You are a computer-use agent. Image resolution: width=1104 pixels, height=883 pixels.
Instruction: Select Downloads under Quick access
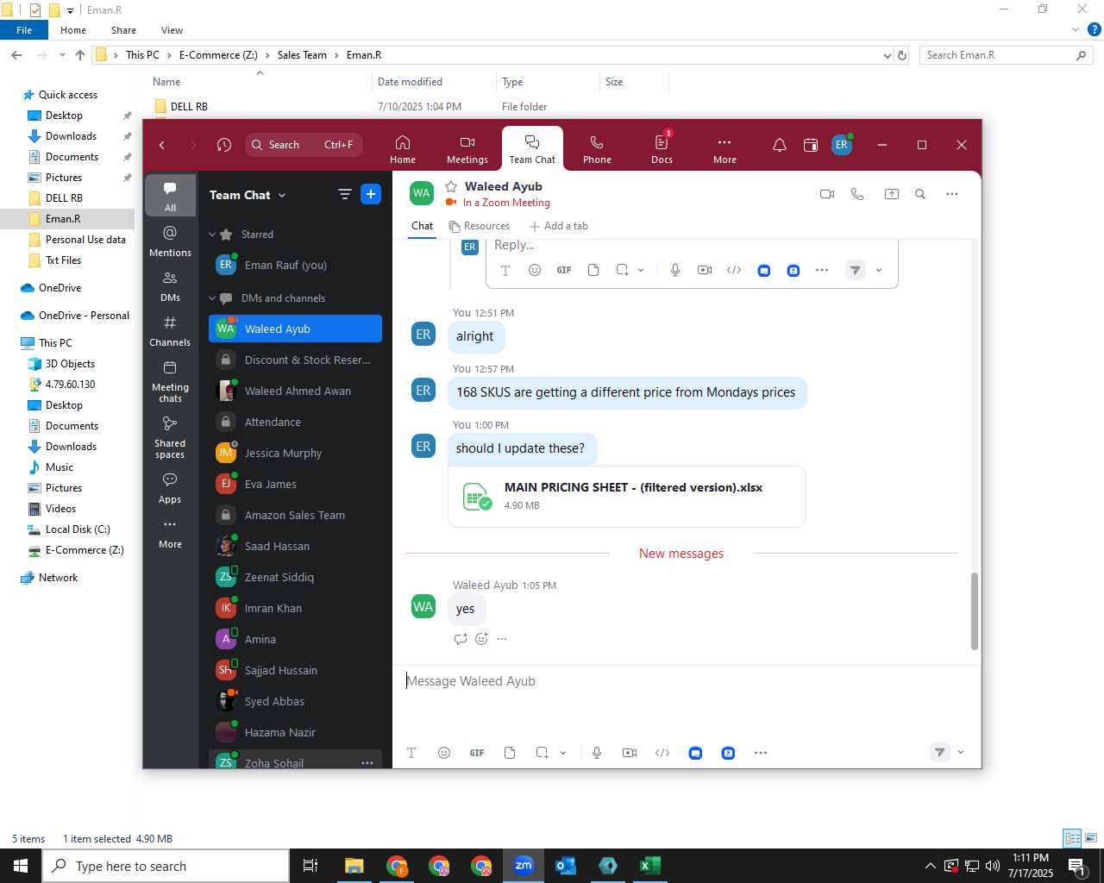coord(71,136)
